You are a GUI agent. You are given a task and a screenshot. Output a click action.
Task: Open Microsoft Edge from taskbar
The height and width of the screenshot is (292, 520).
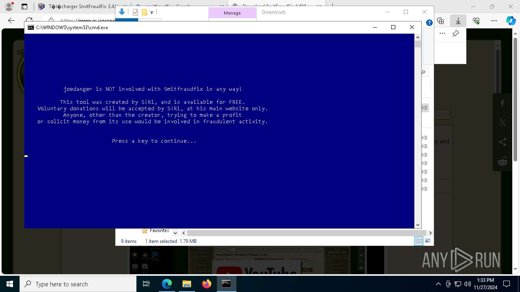[x=167, y=284]
